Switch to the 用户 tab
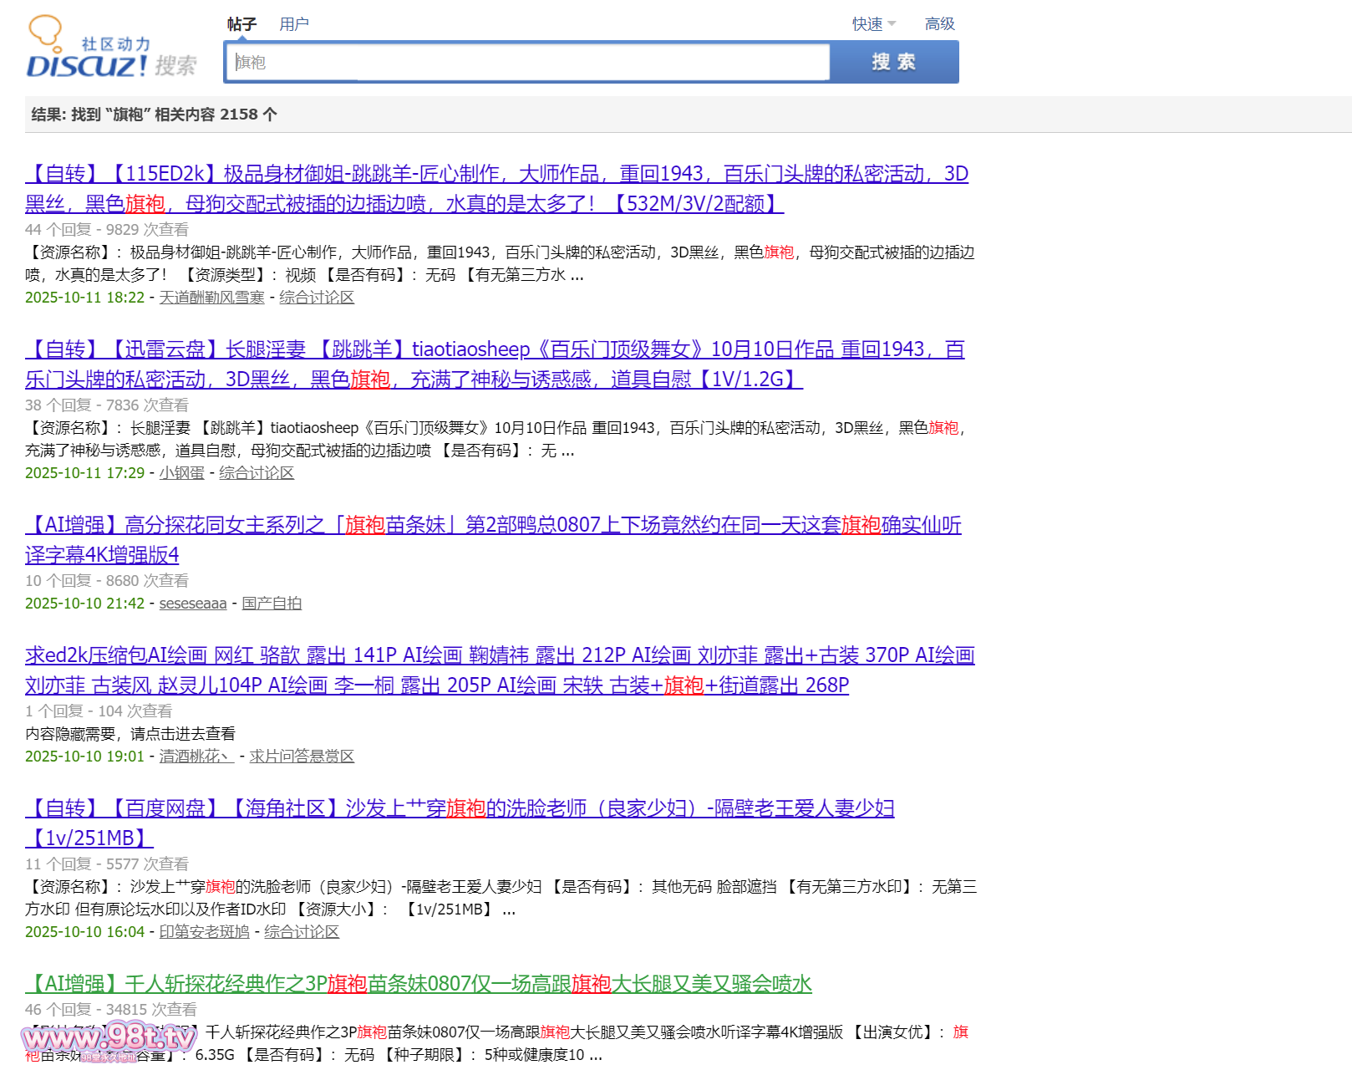The width and height of the screenshot is (1352, 1070). pyautogui.click(x=293, y=24)
